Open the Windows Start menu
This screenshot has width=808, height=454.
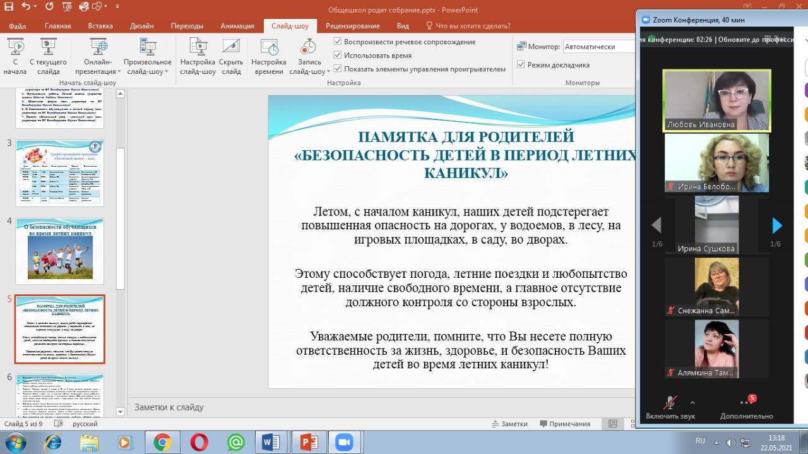15,442
